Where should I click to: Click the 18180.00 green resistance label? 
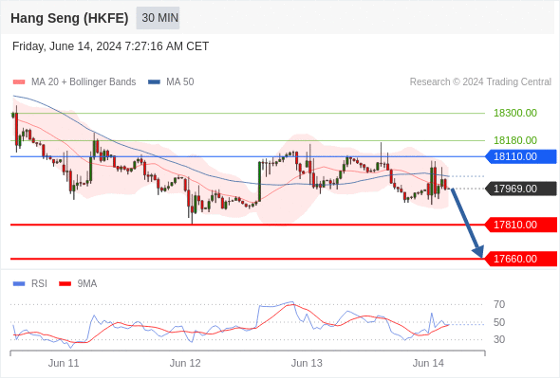(x=515, y=140)
